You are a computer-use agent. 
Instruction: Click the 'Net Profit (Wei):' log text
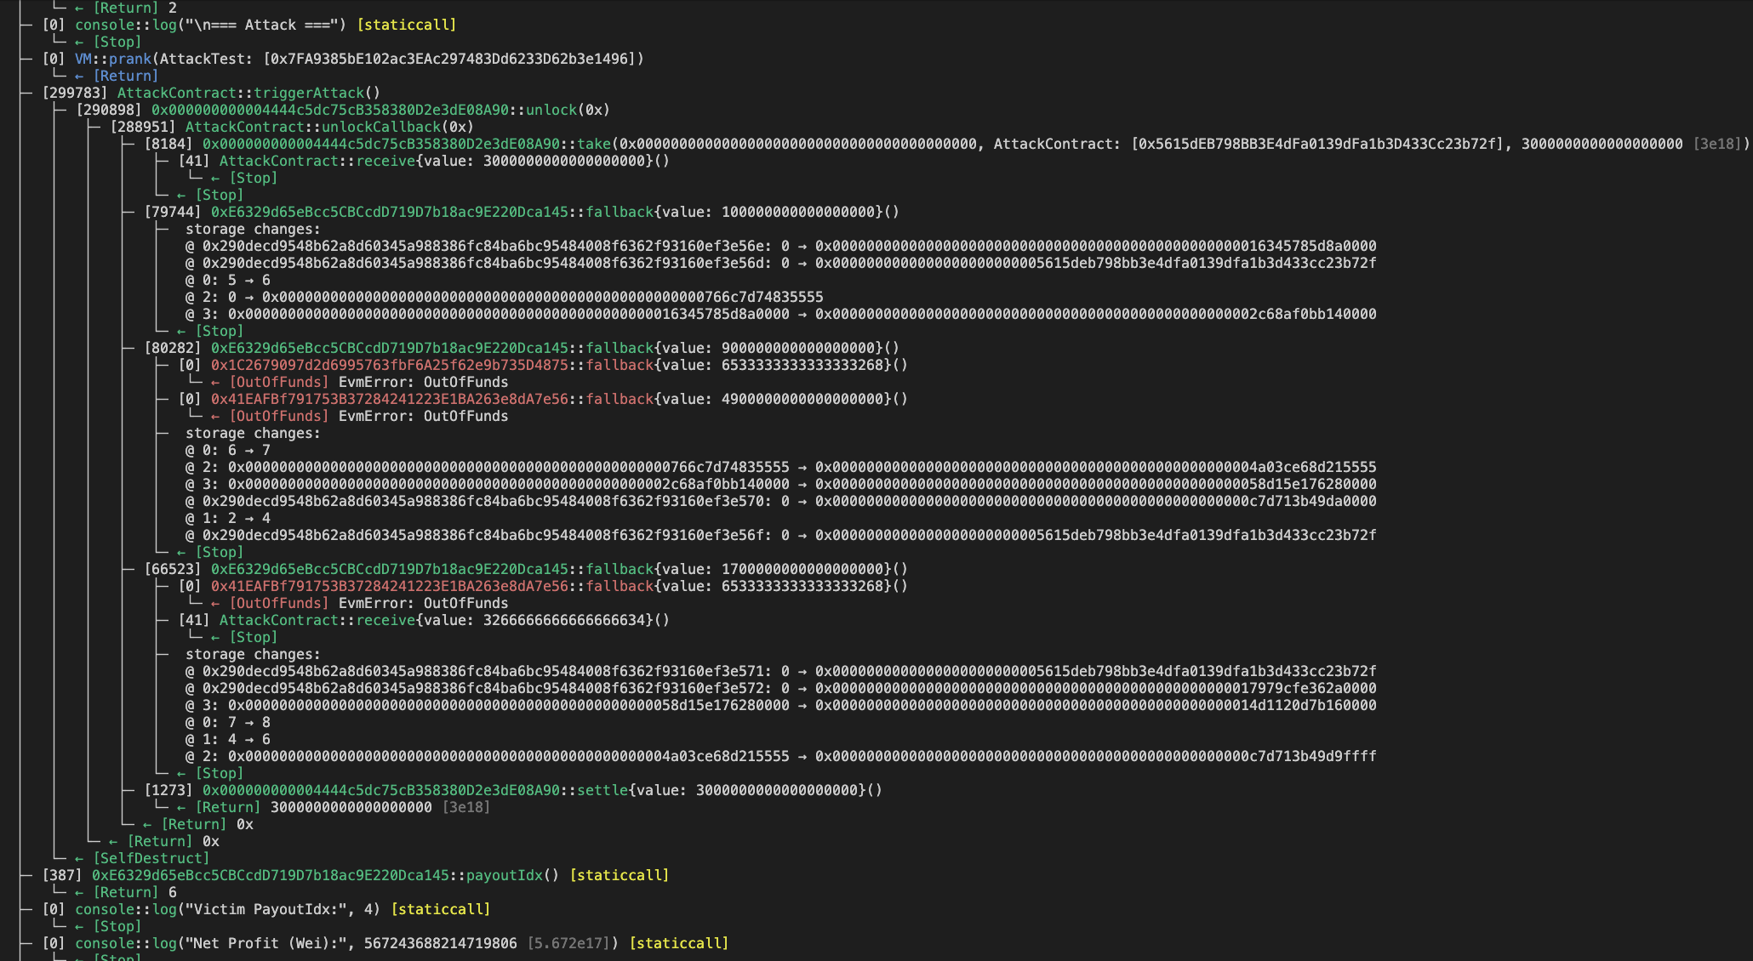(267, 943)
